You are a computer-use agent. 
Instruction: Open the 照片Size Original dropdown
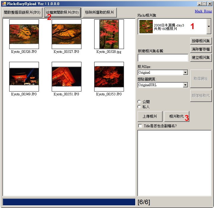point(185,73)
